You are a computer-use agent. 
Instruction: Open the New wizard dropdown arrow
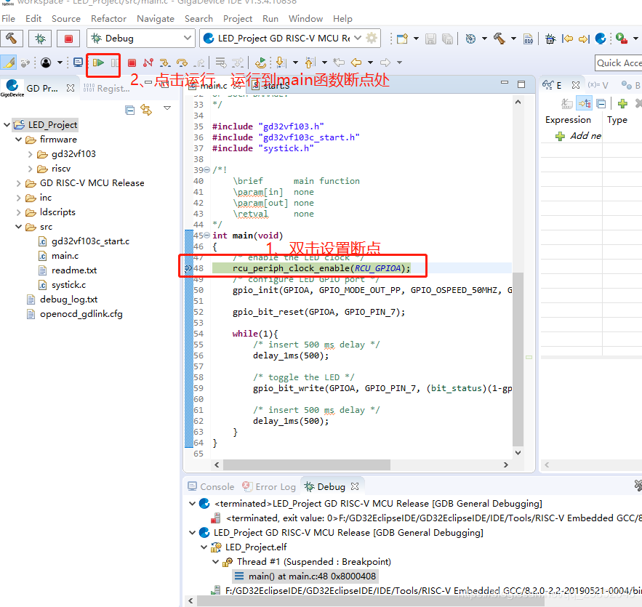417,39
